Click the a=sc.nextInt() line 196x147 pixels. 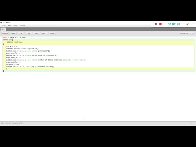13,53
